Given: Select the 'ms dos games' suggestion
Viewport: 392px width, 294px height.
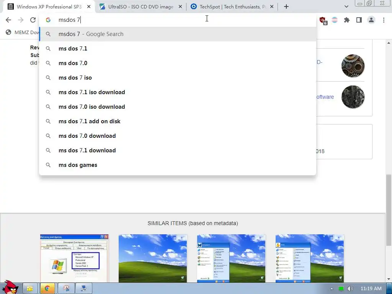Looking at the screenshot, I should (x=178, y=165).
